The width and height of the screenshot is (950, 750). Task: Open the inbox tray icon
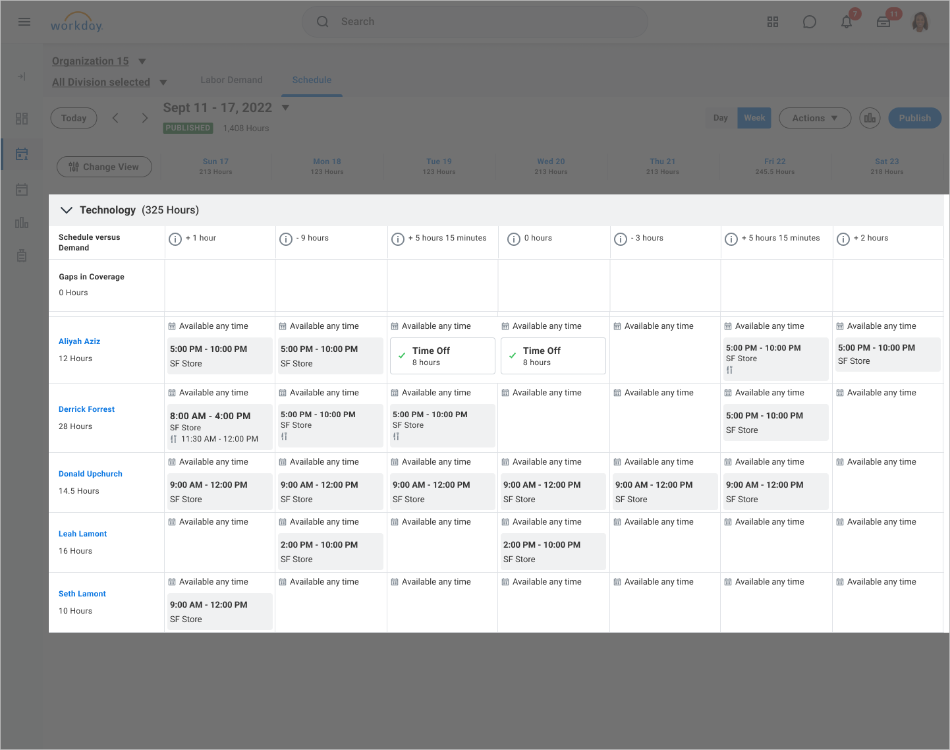[883, 22]
